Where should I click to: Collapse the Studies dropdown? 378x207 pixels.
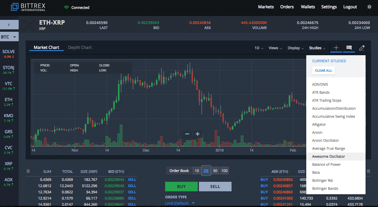coord(317,48)
